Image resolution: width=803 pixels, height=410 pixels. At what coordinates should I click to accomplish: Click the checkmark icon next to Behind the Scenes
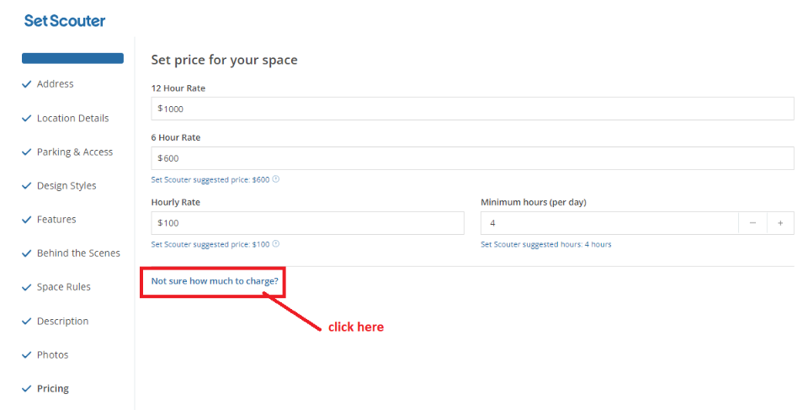click(27, 253)
